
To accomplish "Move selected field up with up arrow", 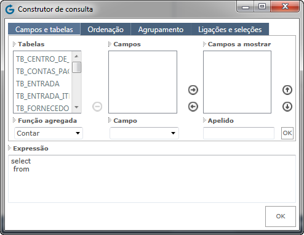I will click(x=287, y=90).
